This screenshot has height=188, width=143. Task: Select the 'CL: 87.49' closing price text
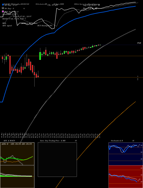pos(53,5)
